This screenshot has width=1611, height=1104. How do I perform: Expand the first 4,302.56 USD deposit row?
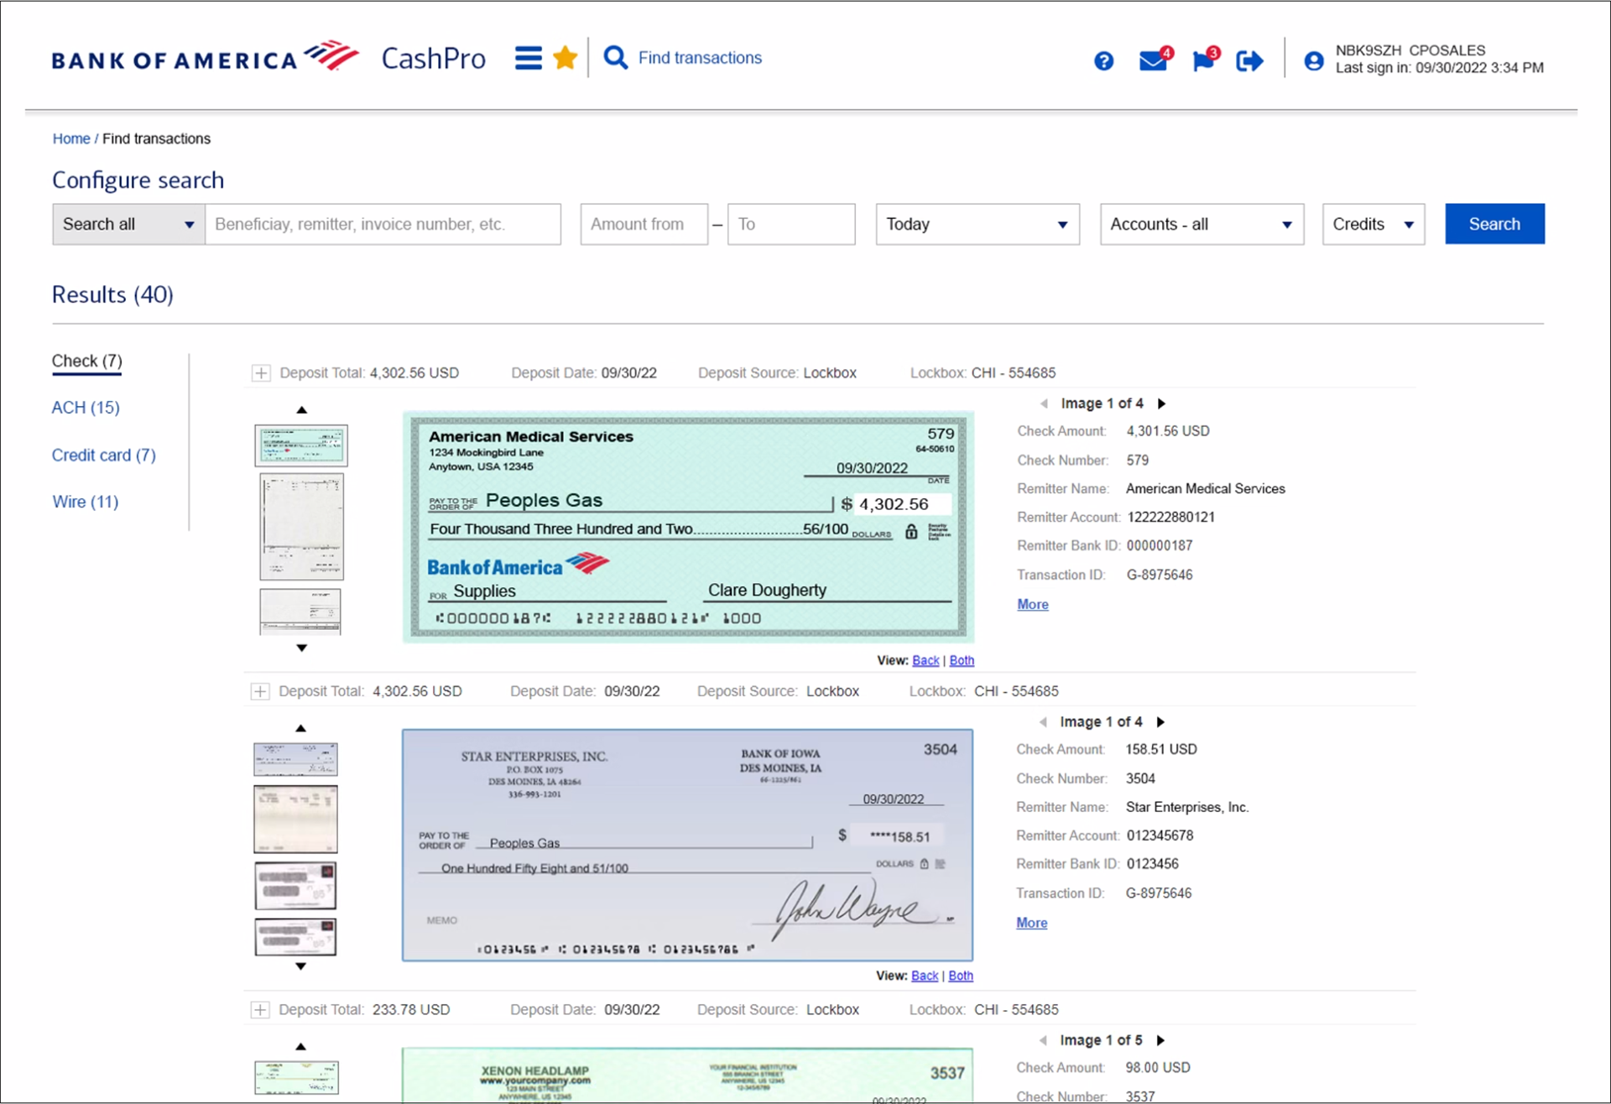[261, 373]
